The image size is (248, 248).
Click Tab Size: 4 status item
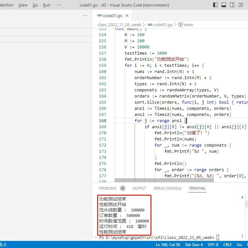(194, 245)
